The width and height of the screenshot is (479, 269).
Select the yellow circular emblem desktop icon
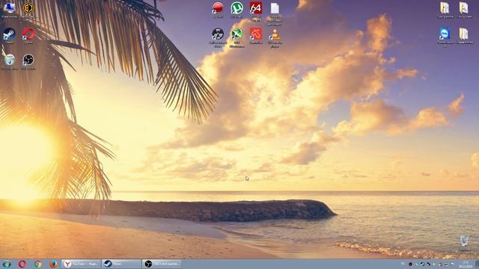click(x=28, y=10)
